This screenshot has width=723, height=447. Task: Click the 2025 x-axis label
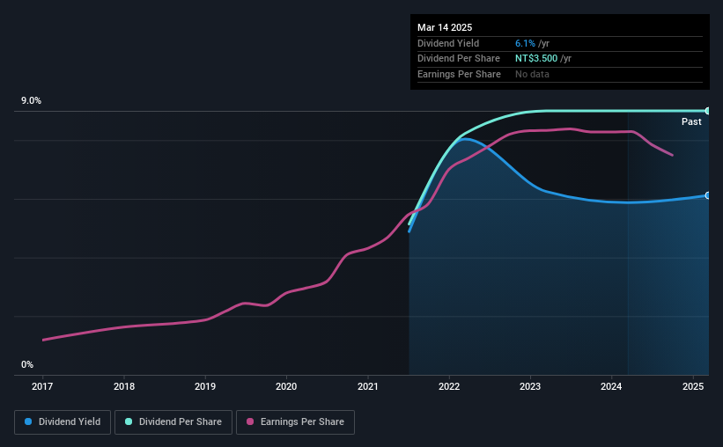(693, 386)
